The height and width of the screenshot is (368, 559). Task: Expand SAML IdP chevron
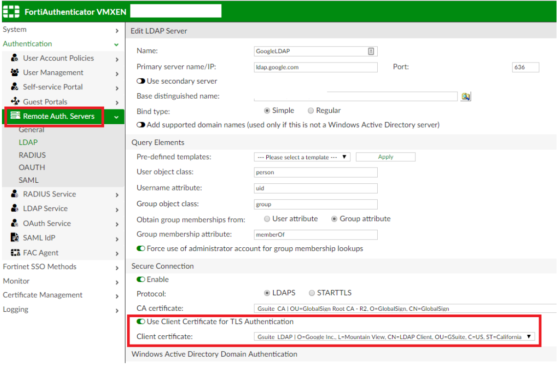coord(117,239)
